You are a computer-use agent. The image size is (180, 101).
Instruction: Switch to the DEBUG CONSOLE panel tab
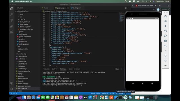click(74, 69)
